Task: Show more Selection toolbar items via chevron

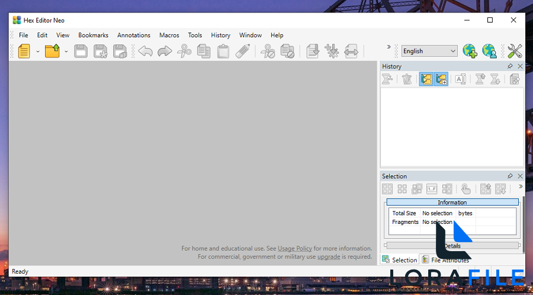Action: 521,187
